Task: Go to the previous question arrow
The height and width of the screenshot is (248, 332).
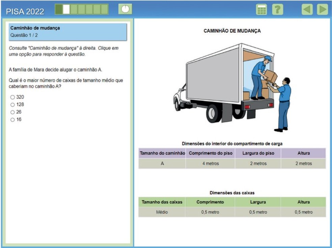Action: pos(307,9)
